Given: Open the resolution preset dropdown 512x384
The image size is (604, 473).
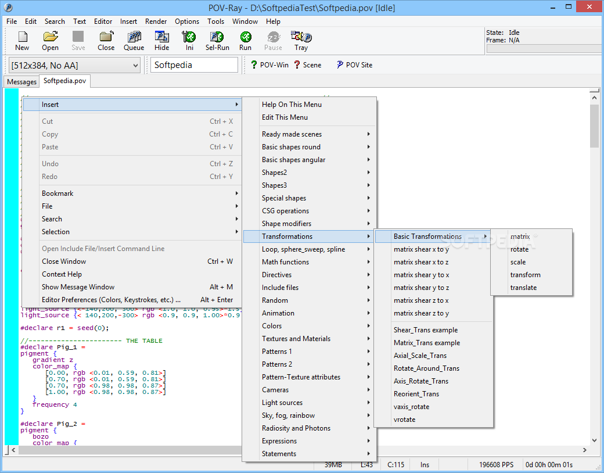Looking at the screenshot, I should pyautogui.click(x=74, y=66).
